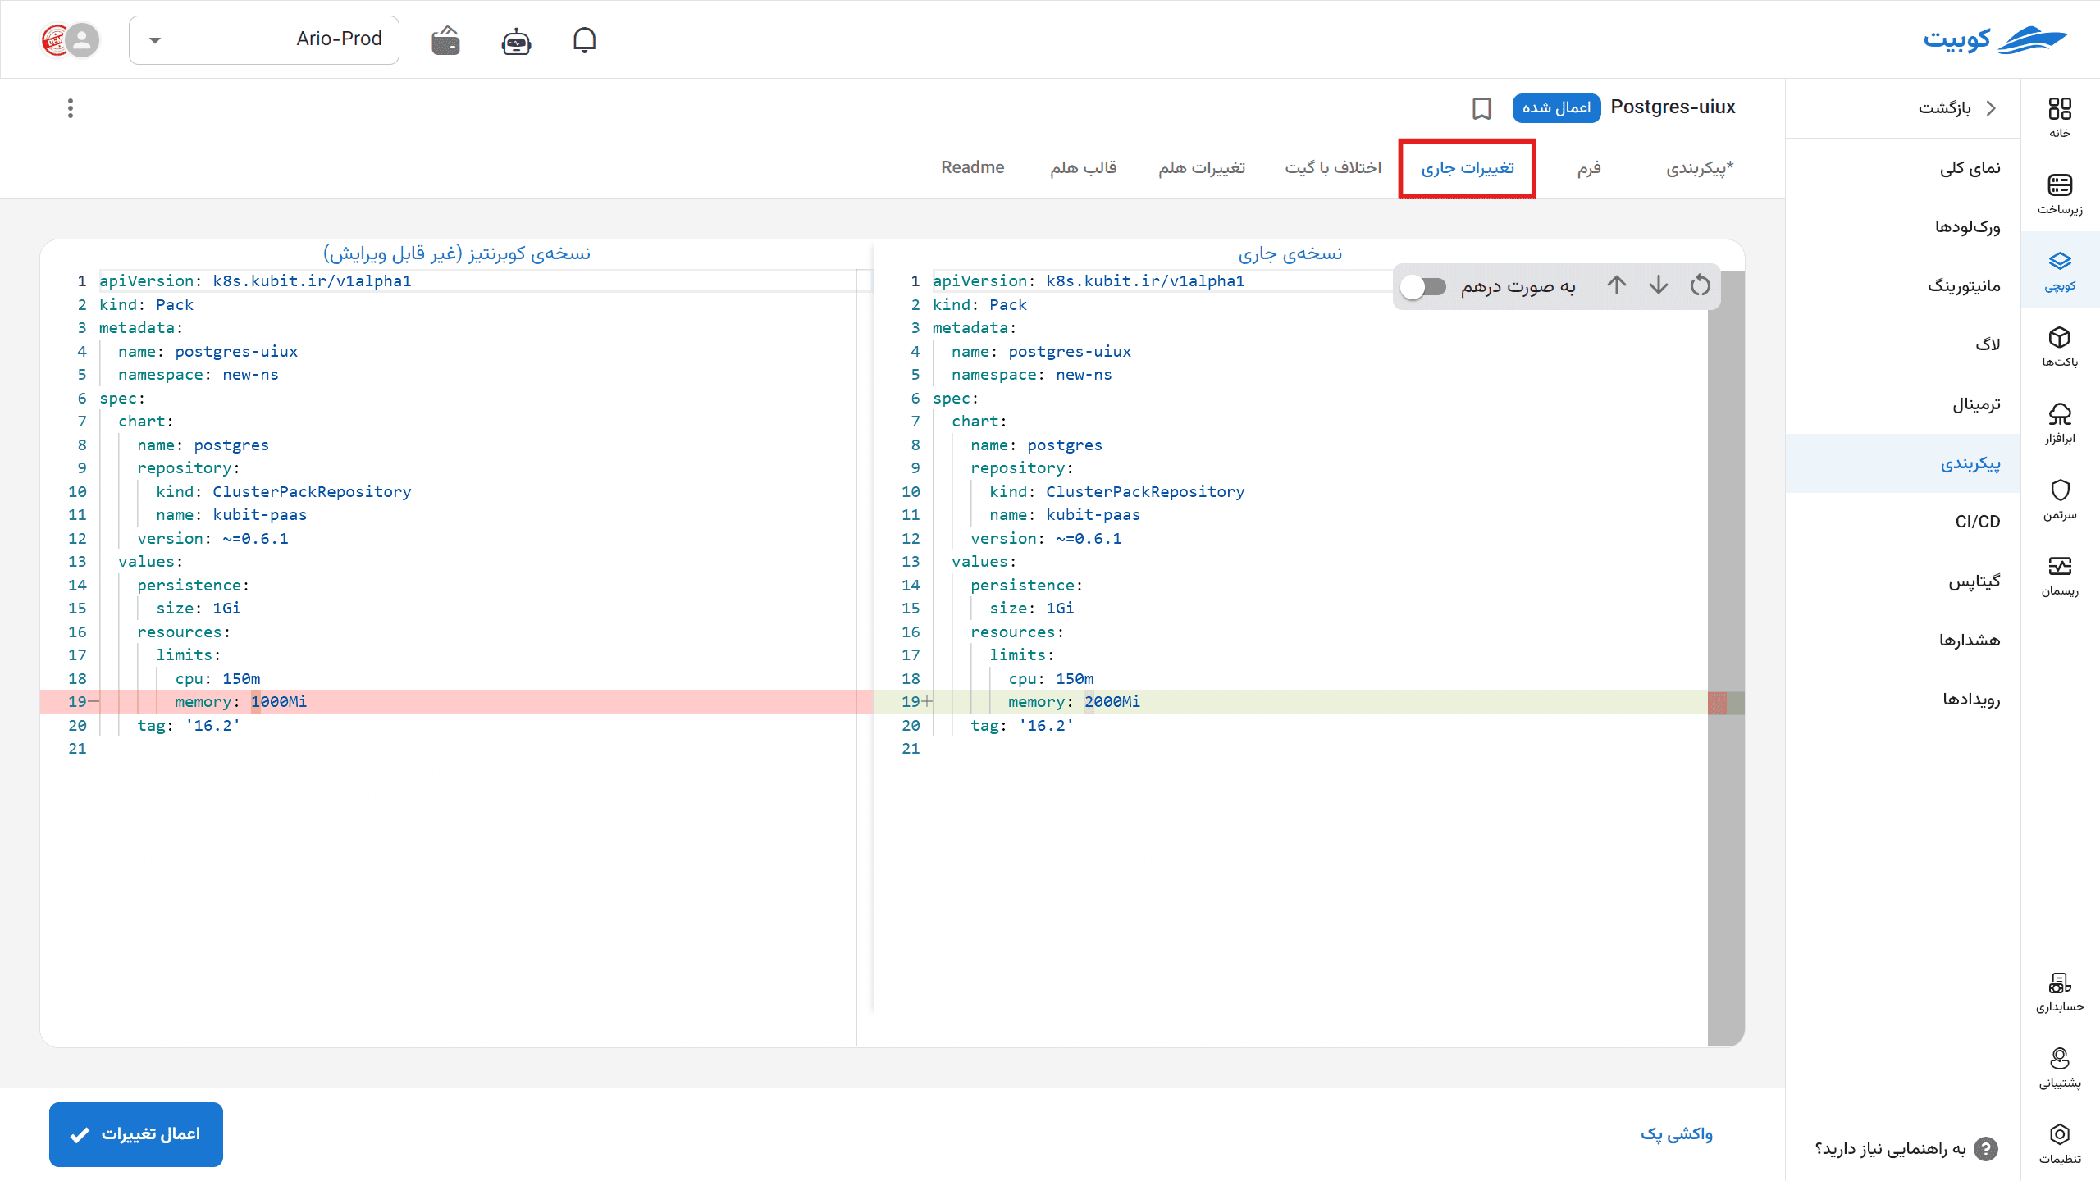Switch to the اختلاف با گیت tab
The image size is (2100, 1181).
1333,168
